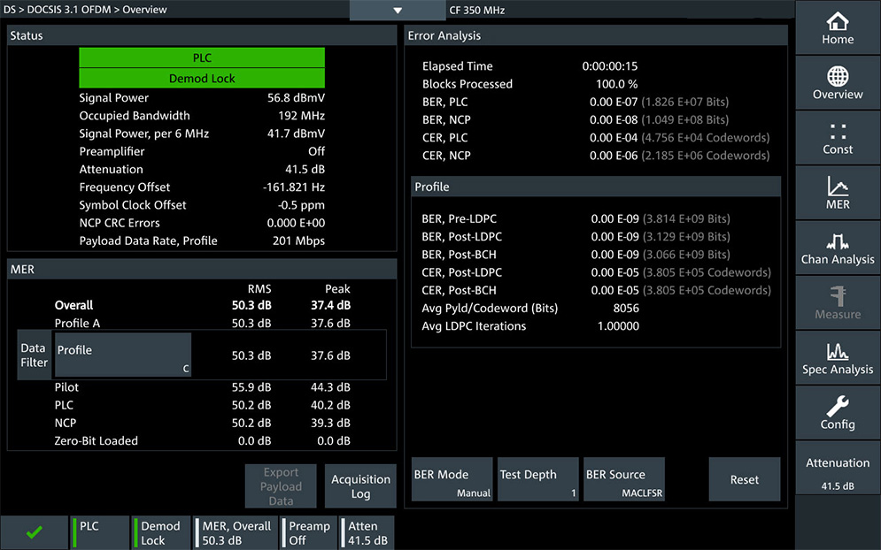Open the Spec Analysis view
This screenshot has width=881, height=550.
coord(837,359)
